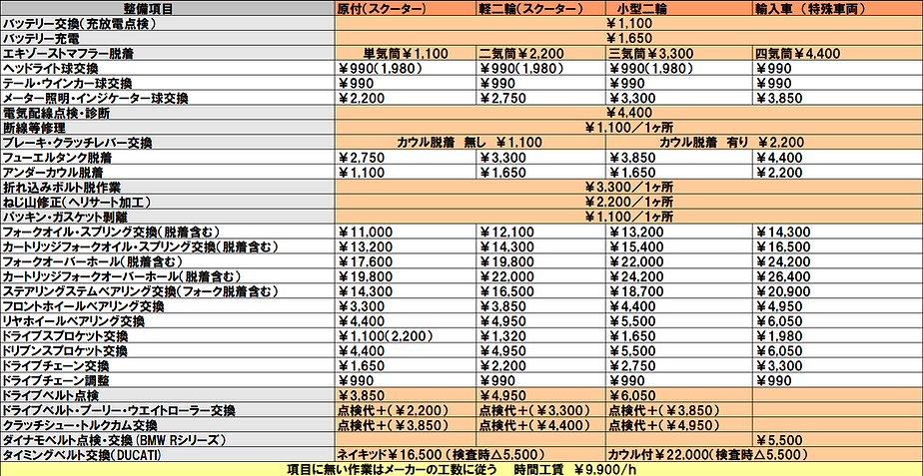Select the カートリッジフォークオーバーホール row label
The image size is (923, 476).
[167, 276]
